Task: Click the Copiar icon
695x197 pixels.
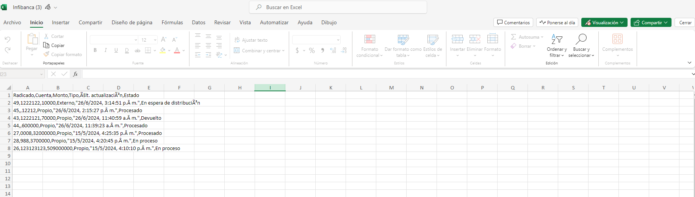Action: pyautogui.click(x=47, y=45)
